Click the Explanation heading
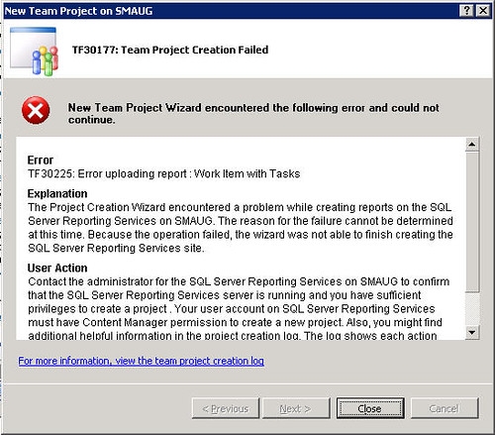Screen dimensions: 495x435 coord(57,193)
